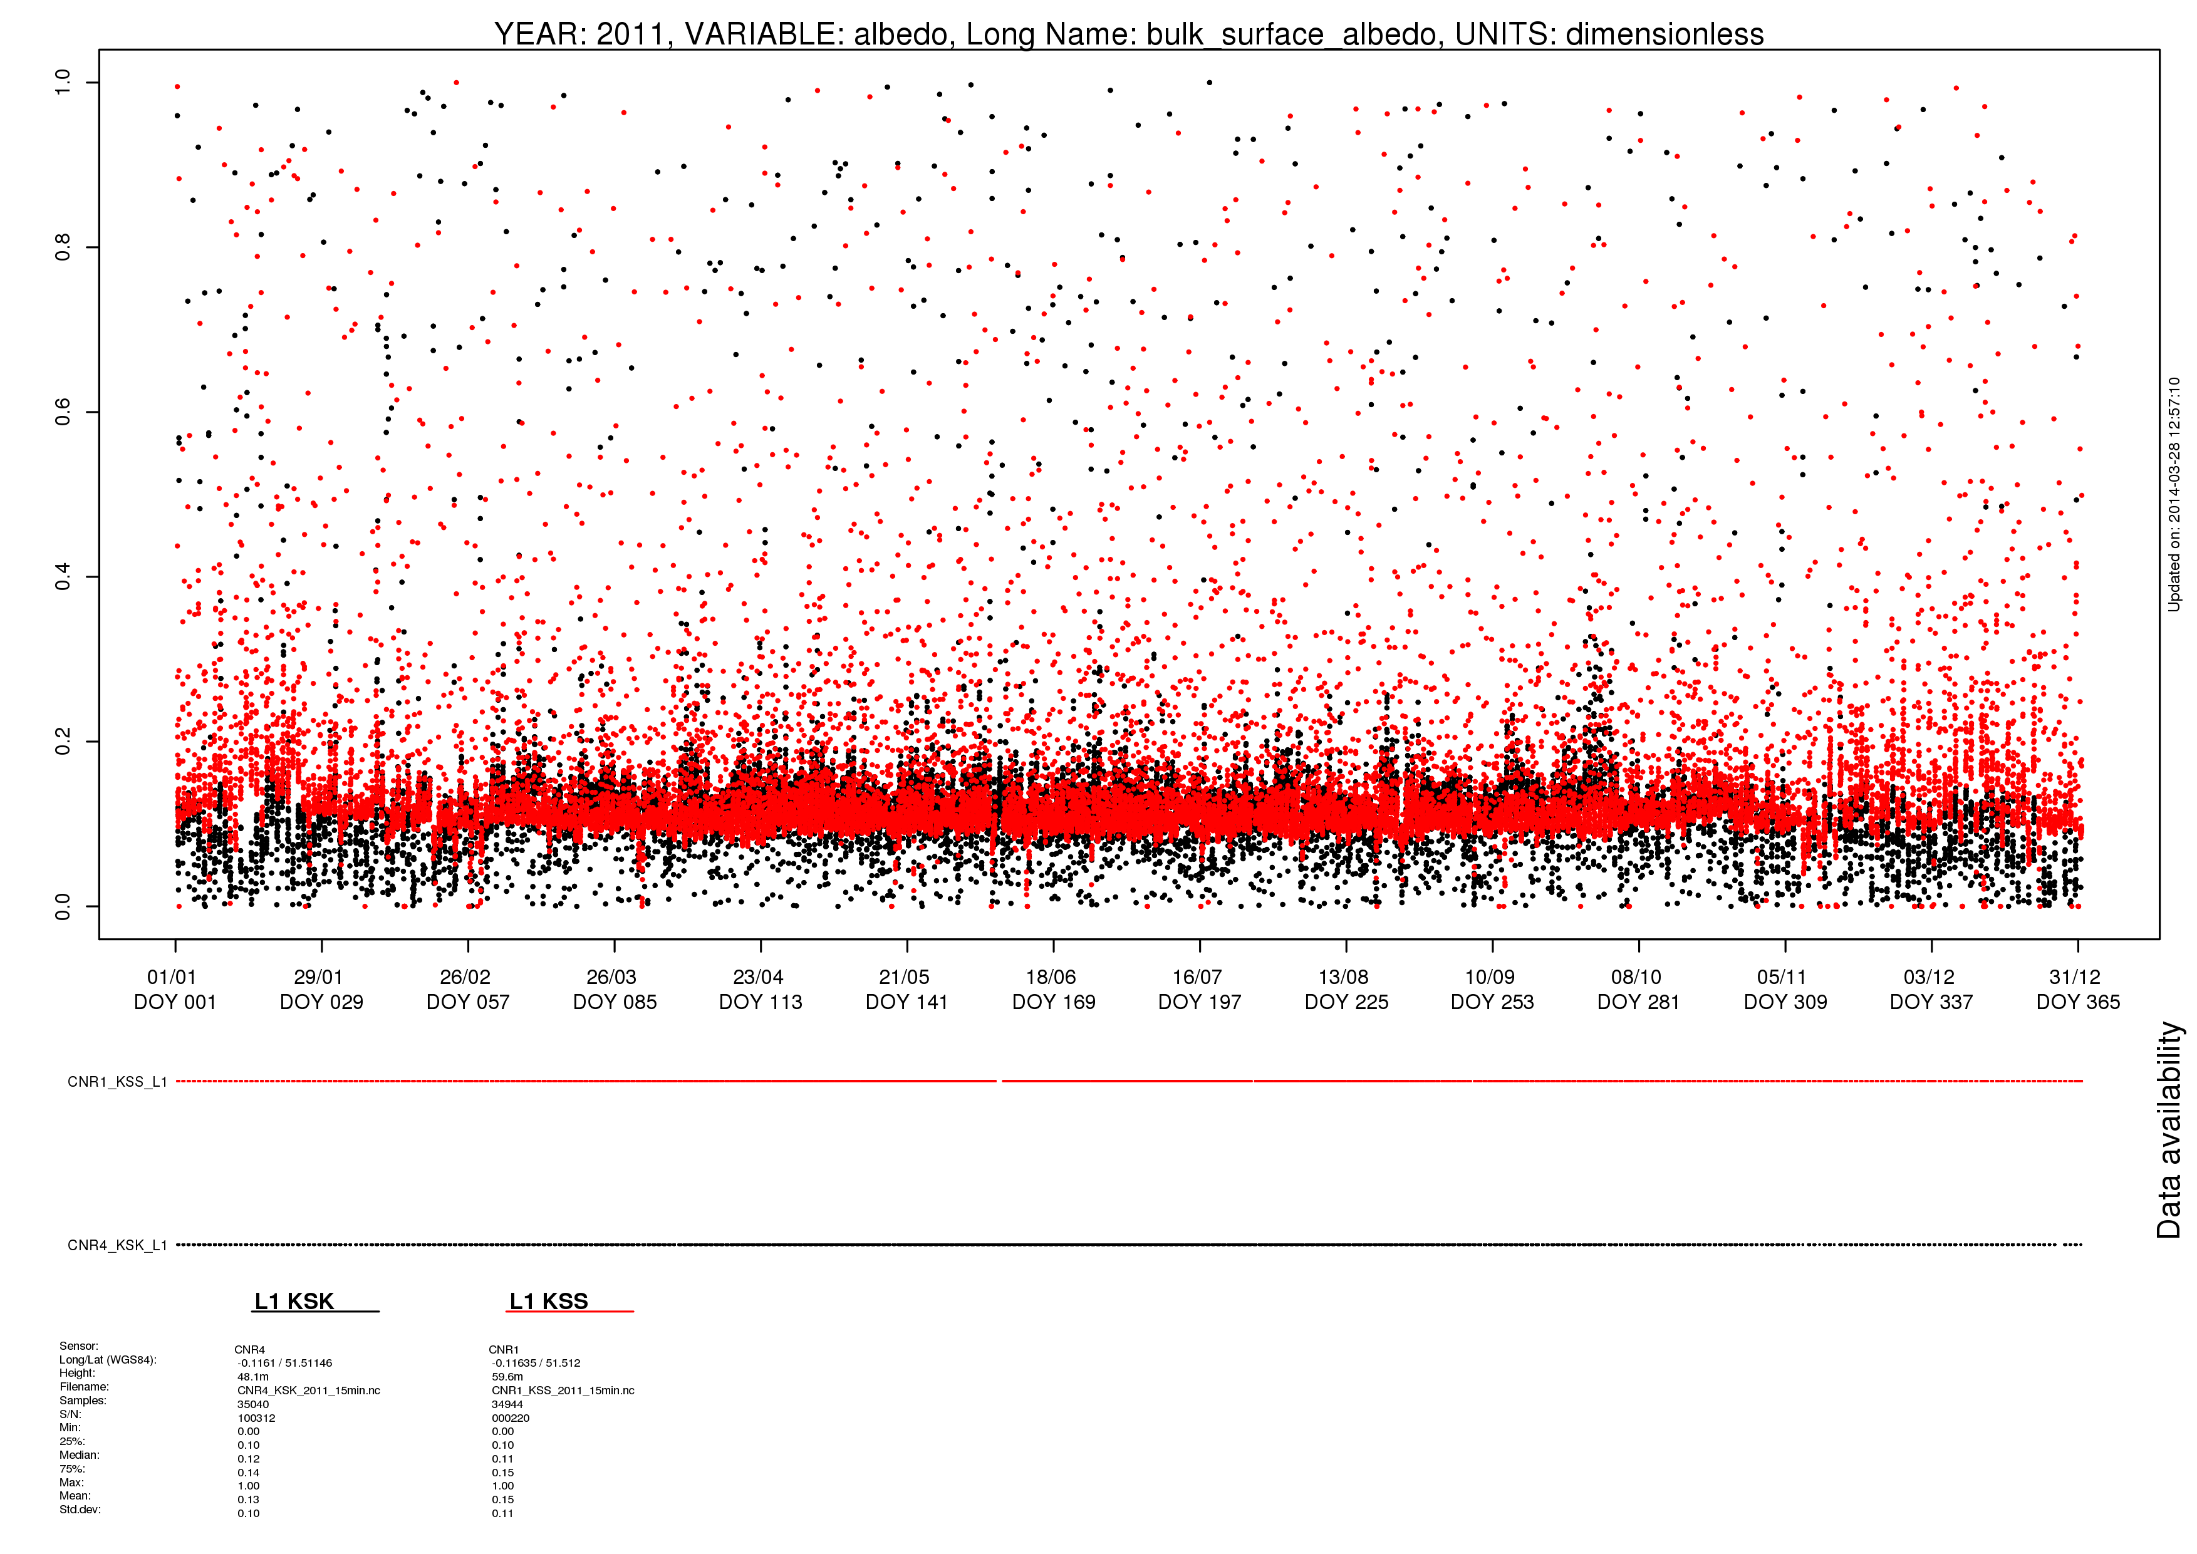The height and width of the screenshot is (1554, 2197).
Task: Click the y-axis tick label "0.6"
Action: (62, 412)
